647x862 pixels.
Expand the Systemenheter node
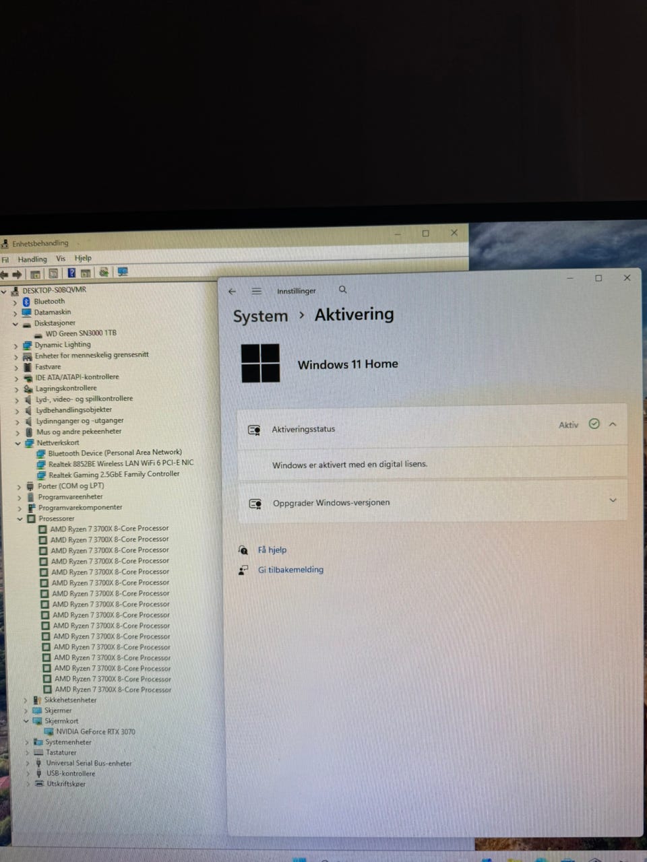tap(27, 742)
